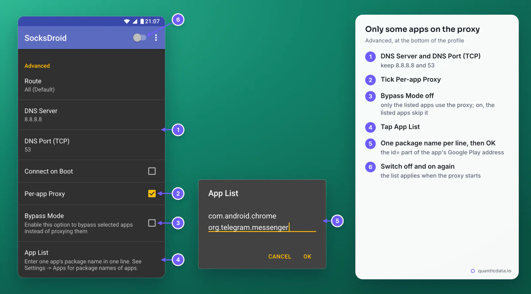
Task: Click 'Bypass Mode off' instruction text
Action: click(x=407, y=96)
